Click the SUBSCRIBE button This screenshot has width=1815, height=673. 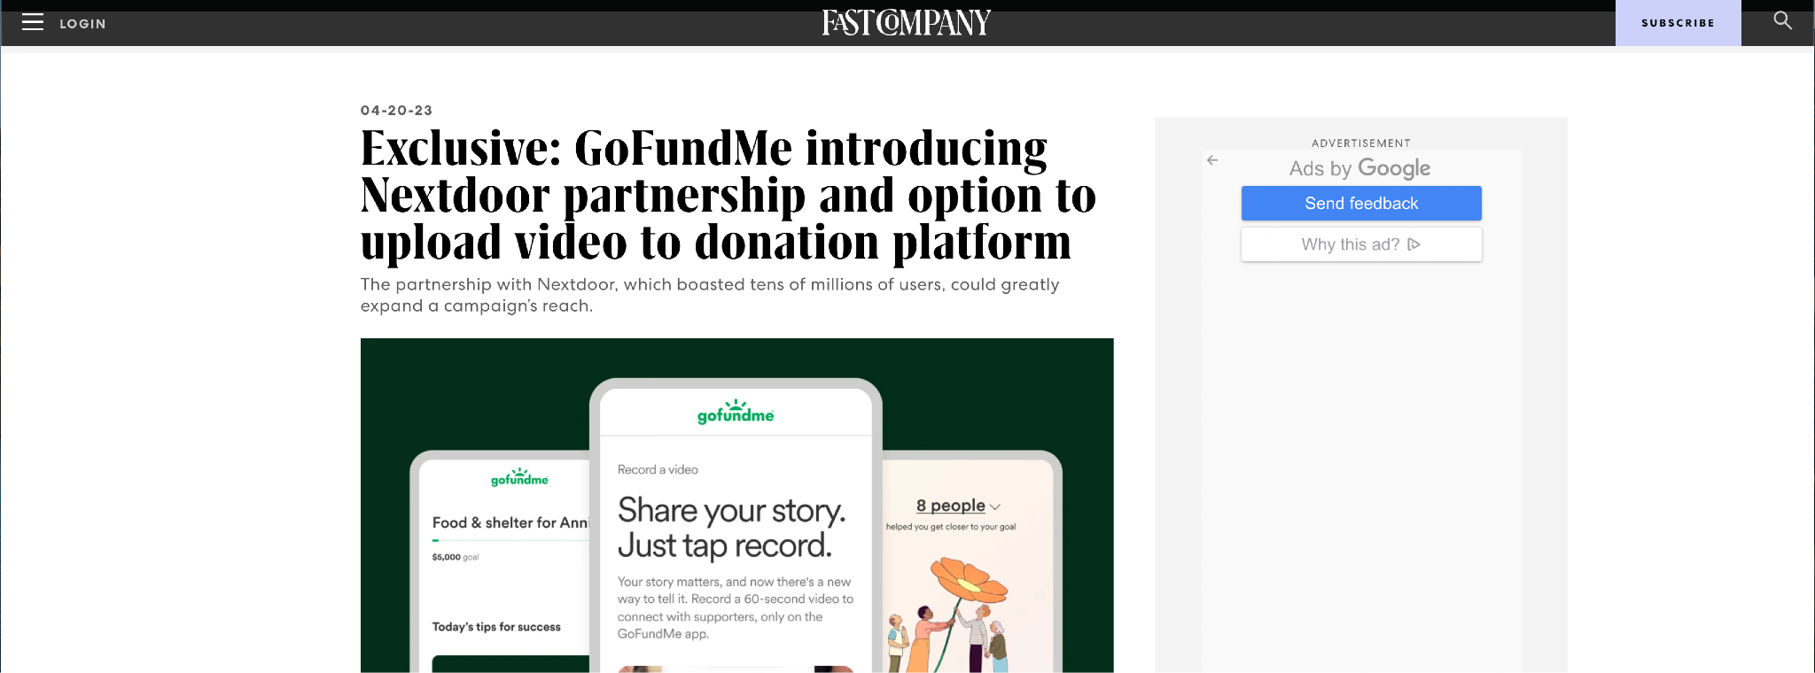(1678, 23)
